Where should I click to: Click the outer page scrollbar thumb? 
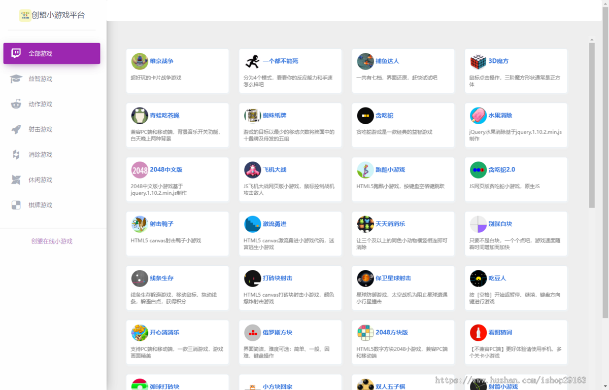(x=605, y=162)
